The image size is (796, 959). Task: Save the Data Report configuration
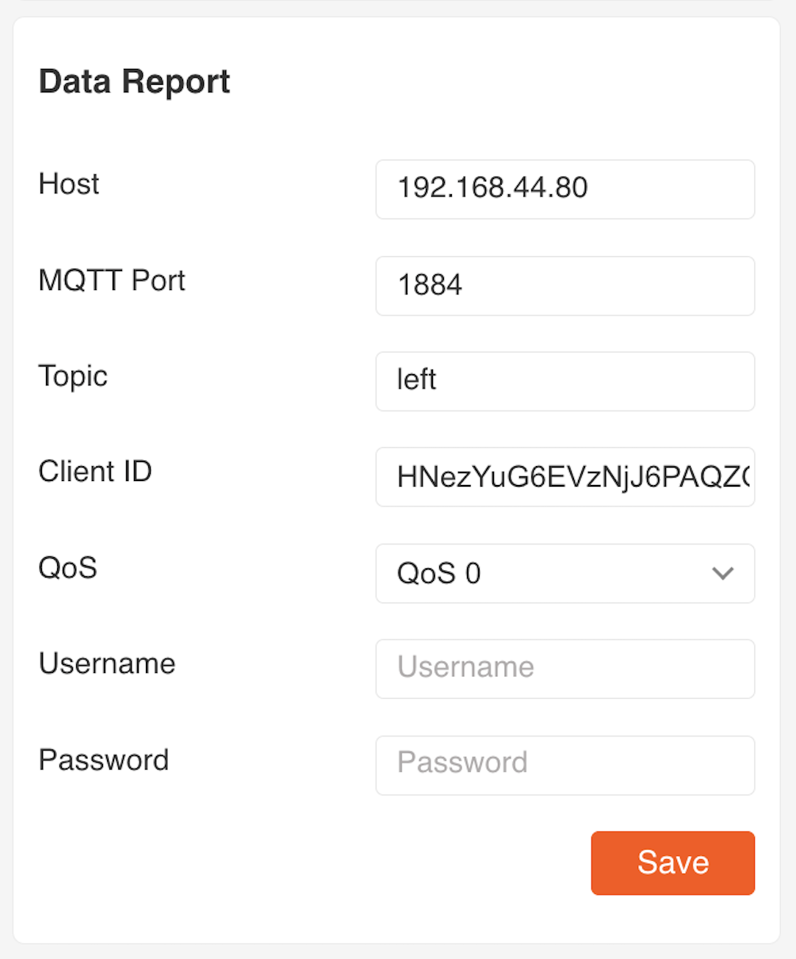pos(672,863)
